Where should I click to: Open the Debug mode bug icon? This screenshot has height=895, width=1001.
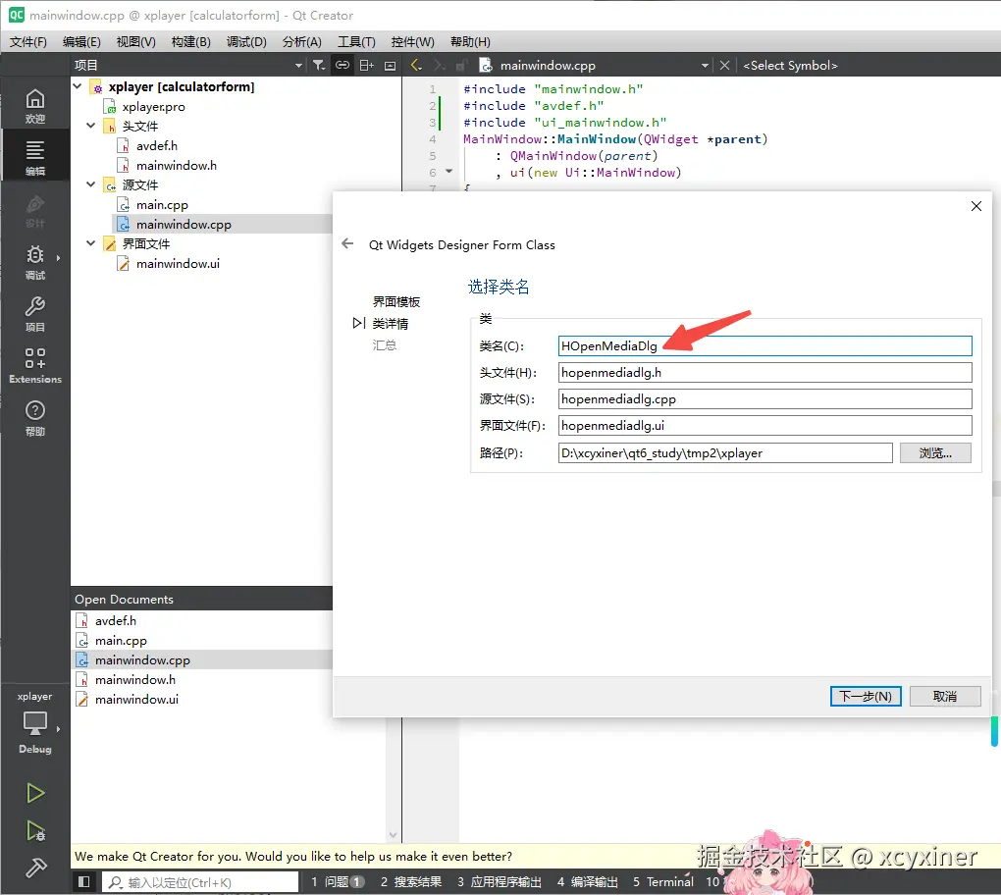pos(35,262)
